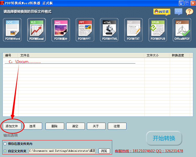Maximize the converter window
Image resolution: width=196 pixels, height=157 pixels.
coord(187,3)
